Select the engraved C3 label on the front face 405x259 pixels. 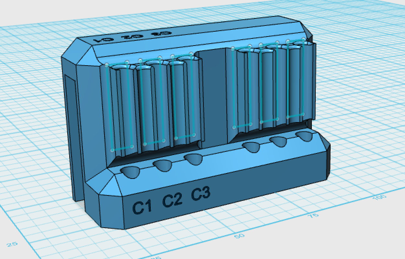[201, 194]
